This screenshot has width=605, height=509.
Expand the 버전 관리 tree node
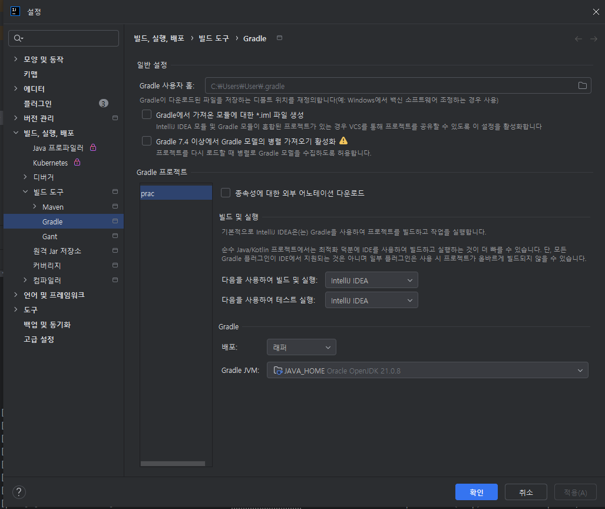tap(16, 118)
